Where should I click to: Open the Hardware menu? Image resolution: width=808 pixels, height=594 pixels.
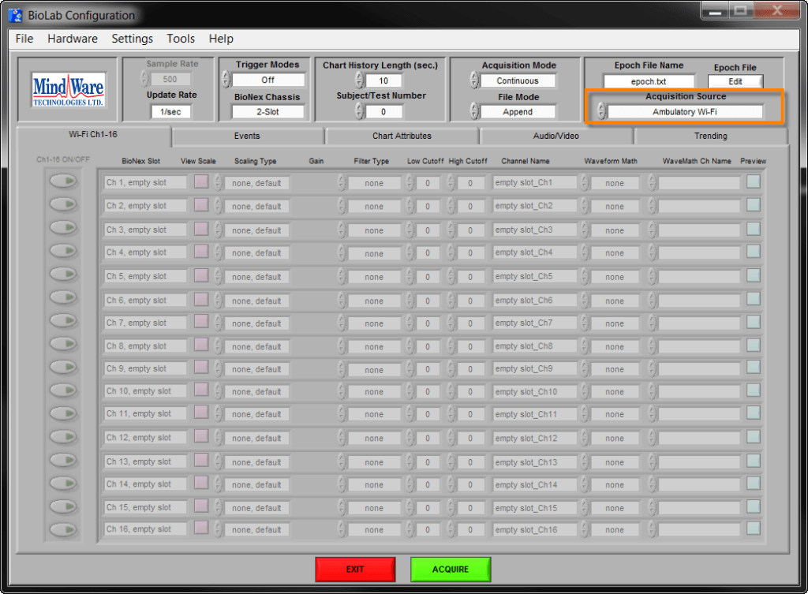click(72, 39)
